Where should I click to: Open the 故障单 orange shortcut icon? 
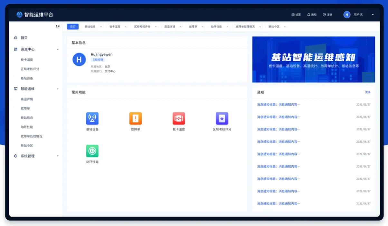click(136, 118)
